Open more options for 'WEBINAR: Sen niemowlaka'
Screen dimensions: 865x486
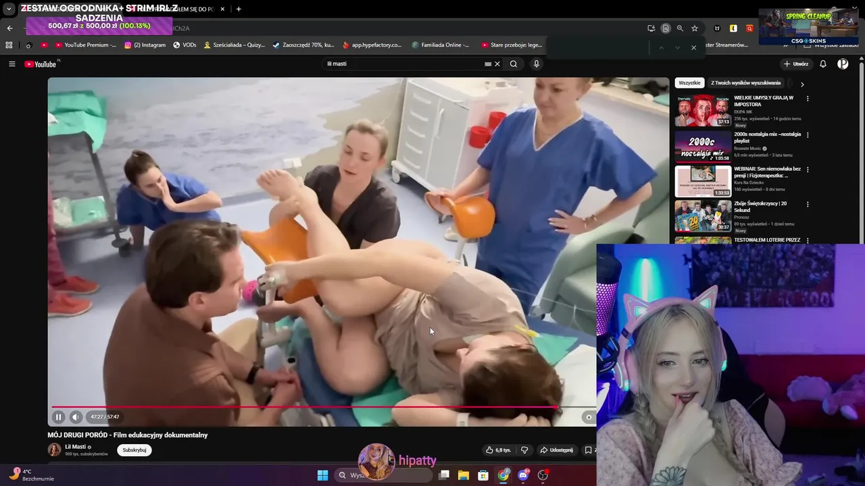coord(808,170)
